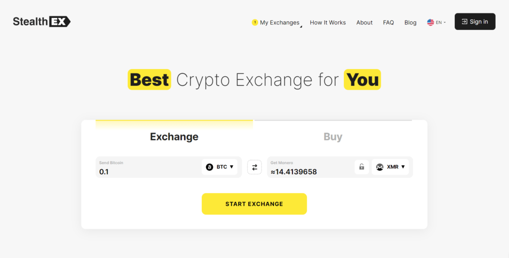Viewport: 509px width, 258px height.
Task: Switch to the Buy tab
Action: click(333, 136)
